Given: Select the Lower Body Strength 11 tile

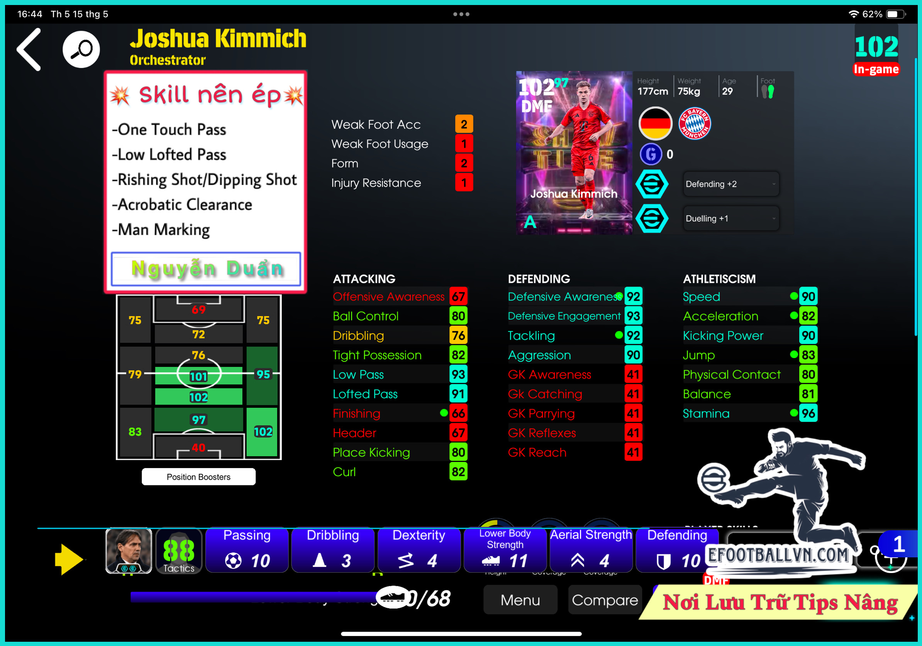Looking at the screenshot, I should click(505, 550).
